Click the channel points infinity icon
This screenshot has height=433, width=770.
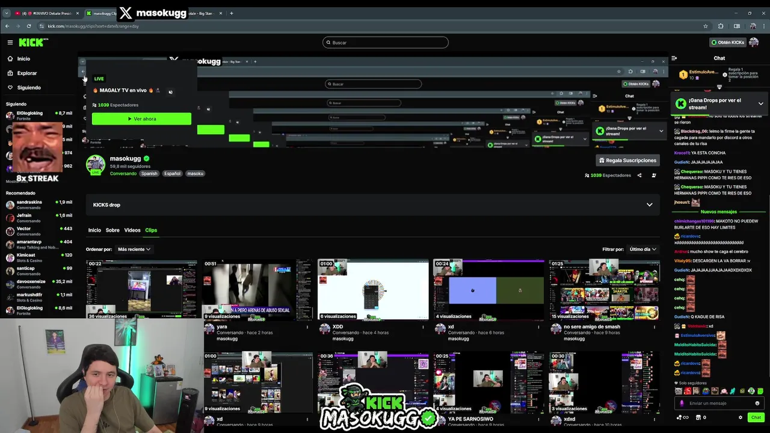pyautogui.click(x=682, y=417)
